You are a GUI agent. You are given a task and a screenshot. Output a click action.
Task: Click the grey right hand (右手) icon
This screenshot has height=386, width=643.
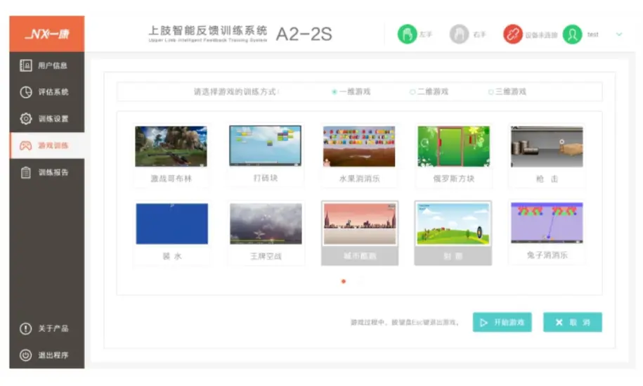tap(459, 34)
